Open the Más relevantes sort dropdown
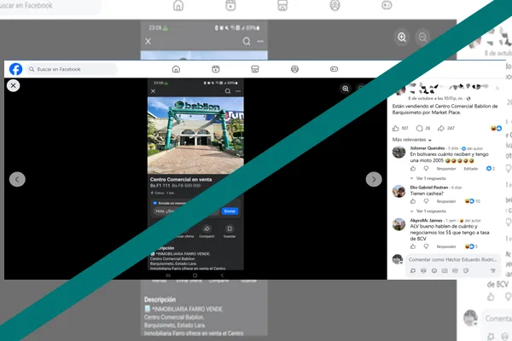 [412, 140]
